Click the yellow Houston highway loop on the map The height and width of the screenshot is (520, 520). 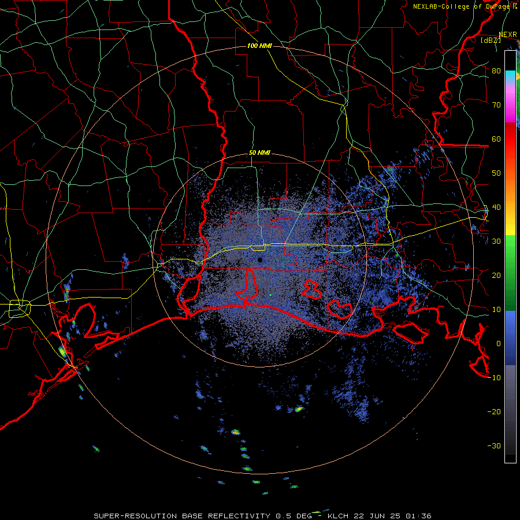click(20, 309)
